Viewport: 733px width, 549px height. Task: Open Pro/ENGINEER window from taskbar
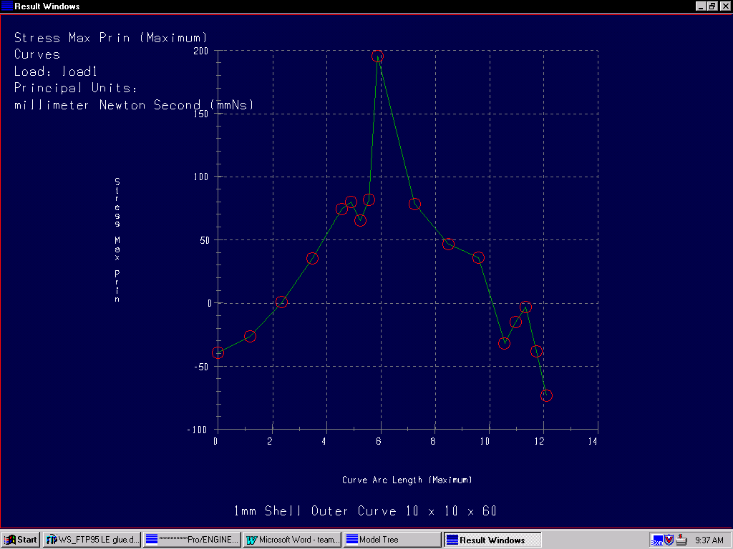[x=192, y=540]
